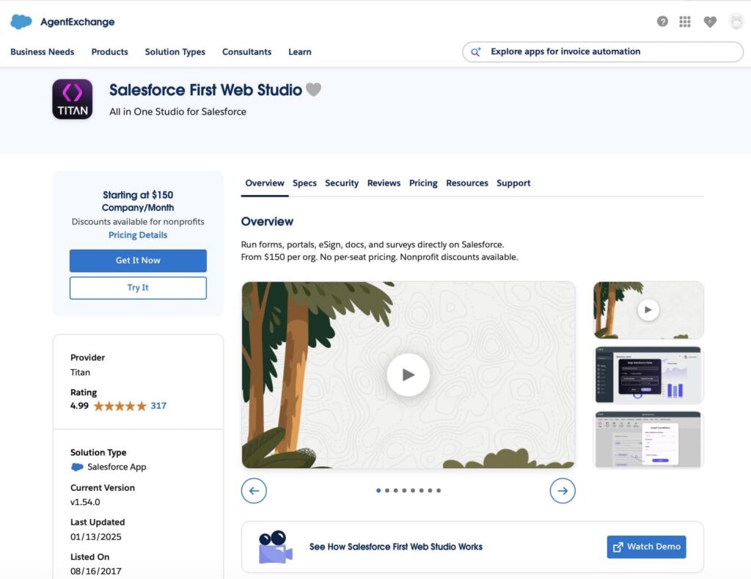Select the fourth carousel dot

(404, 490)
